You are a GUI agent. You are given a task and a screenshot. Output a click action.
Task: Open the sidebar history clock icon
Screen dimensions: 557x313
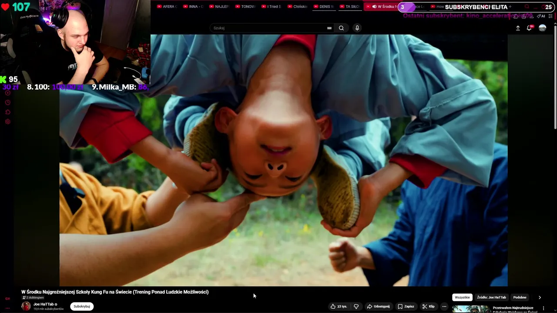7,103
